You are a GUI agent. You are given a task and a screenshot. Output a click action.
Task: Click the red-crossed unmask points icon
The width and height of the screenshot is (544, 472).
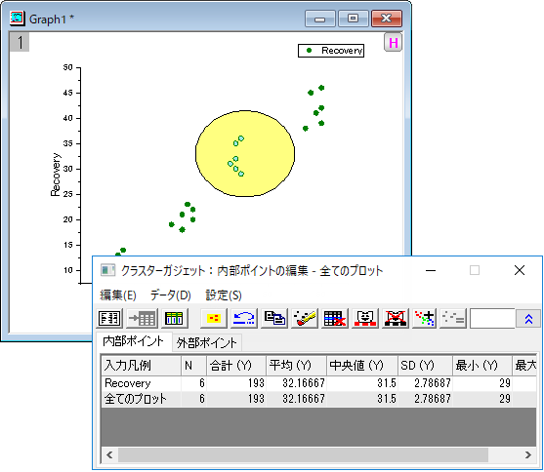(x=396, y=318)
